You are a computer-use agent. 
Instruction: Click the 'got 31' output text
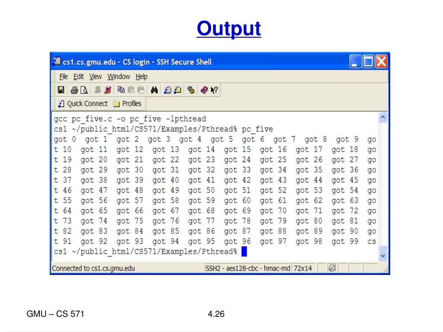166,169
